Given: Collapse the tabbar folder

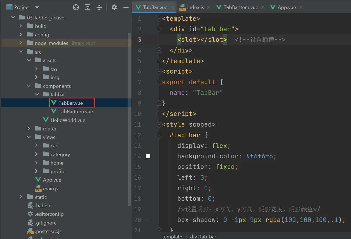Looking at the screenshot, I should [x=36, y=94].
